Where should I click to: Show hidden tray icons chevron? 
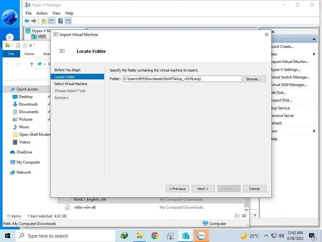click(266, 236)
